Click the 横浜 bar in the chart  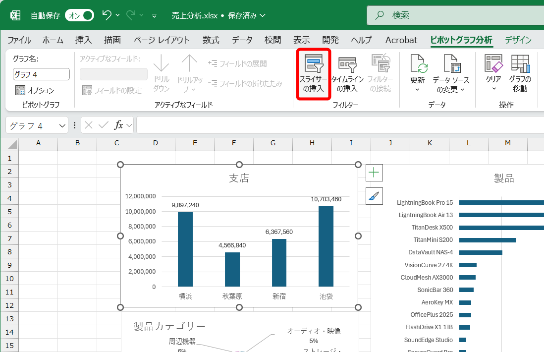click(185, 249)
